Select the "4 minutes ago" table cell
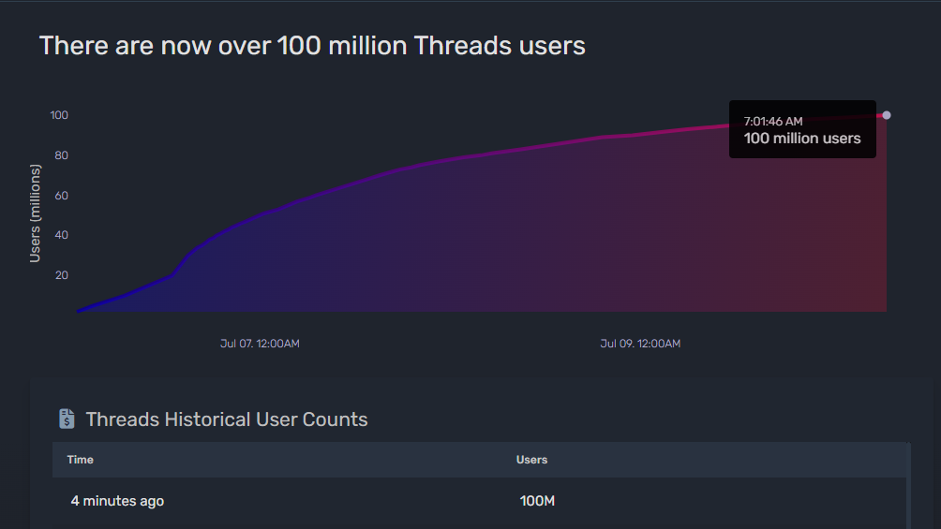This screenshot has width=941, height=529. coord(117,501)
